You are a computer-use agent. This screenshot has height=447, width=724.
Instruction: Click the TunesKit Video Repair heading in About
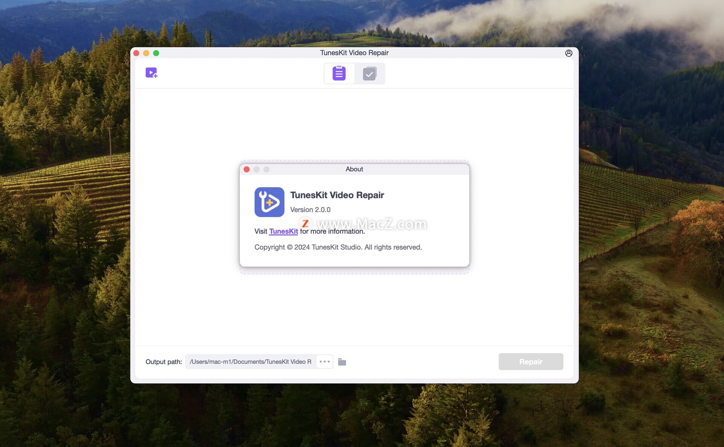[337, 195]
